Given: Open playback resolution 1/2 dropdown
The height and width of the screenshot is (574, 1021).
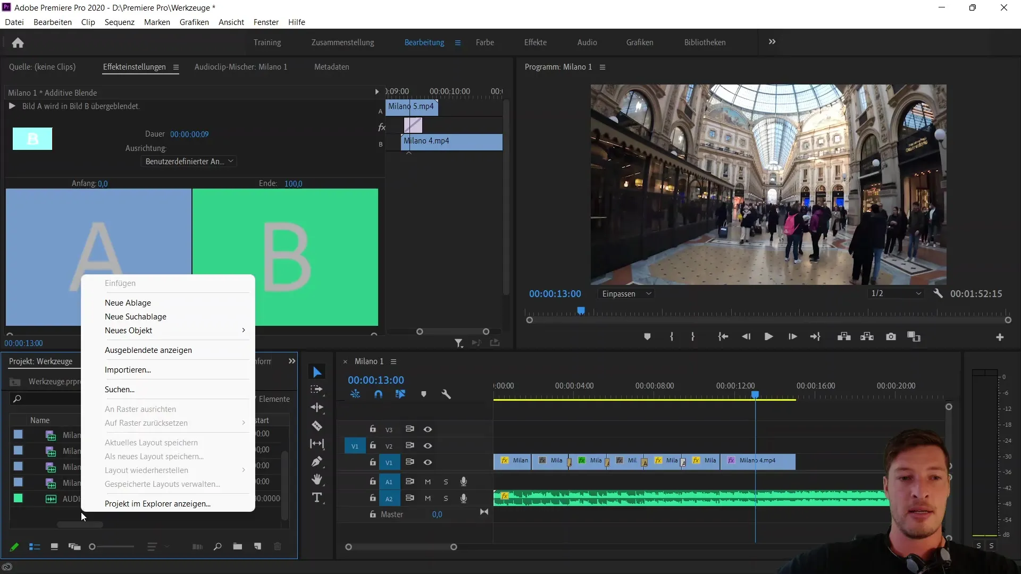Looking at the screenshot, I should tap(896, 293).
